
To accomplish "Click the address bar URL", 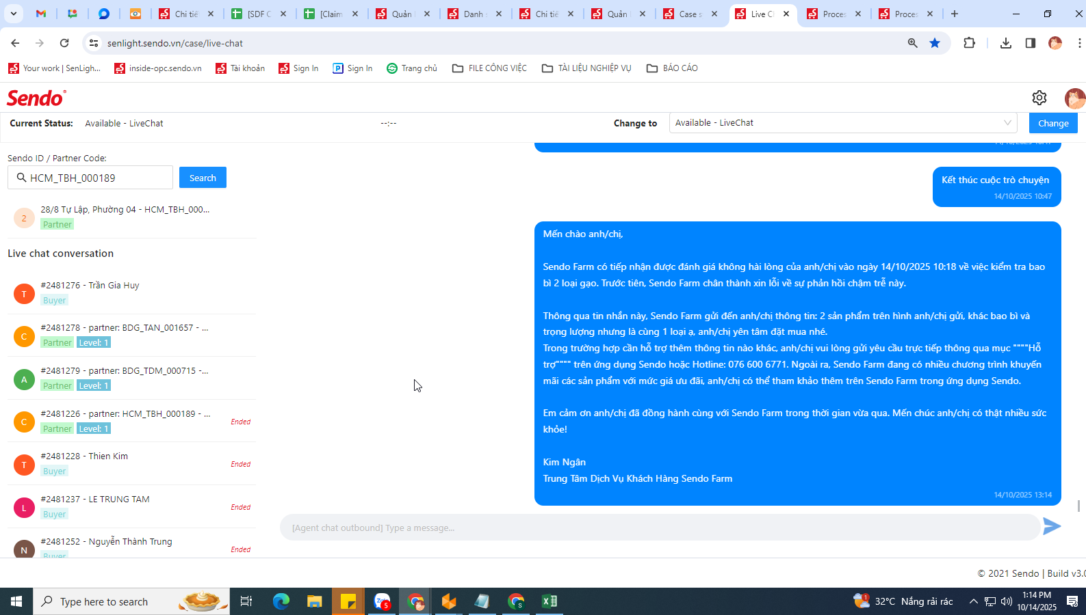I will point(175,43).
